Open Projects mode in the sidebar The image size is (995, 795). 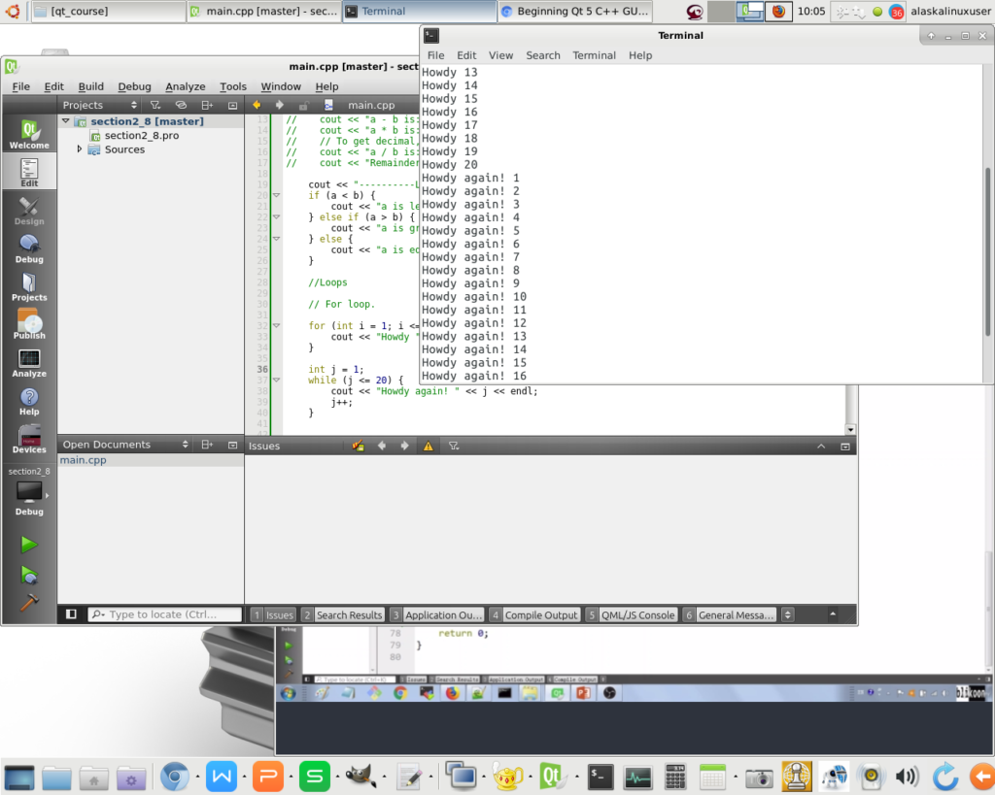point(29,286)
